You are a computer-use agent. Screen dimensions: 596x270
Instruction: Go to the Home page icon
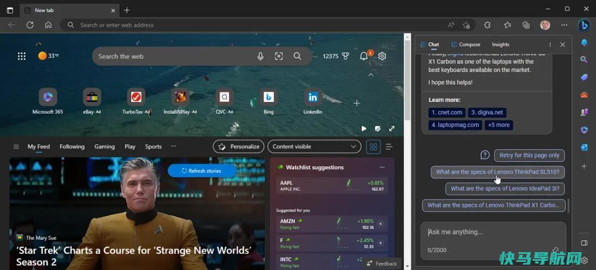48,25
